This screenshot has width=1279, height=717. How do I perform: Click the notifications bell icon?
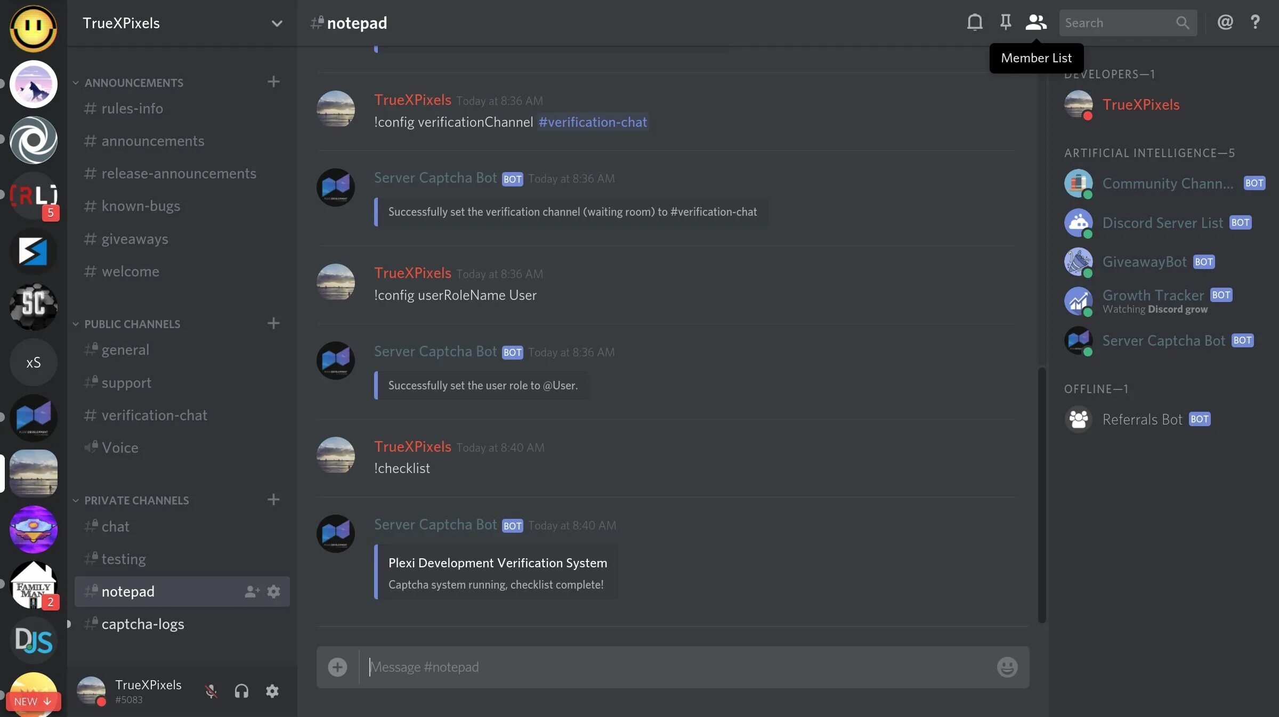coord(973,23)
